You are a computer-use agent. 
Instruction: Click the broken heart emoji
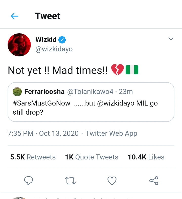117,70
